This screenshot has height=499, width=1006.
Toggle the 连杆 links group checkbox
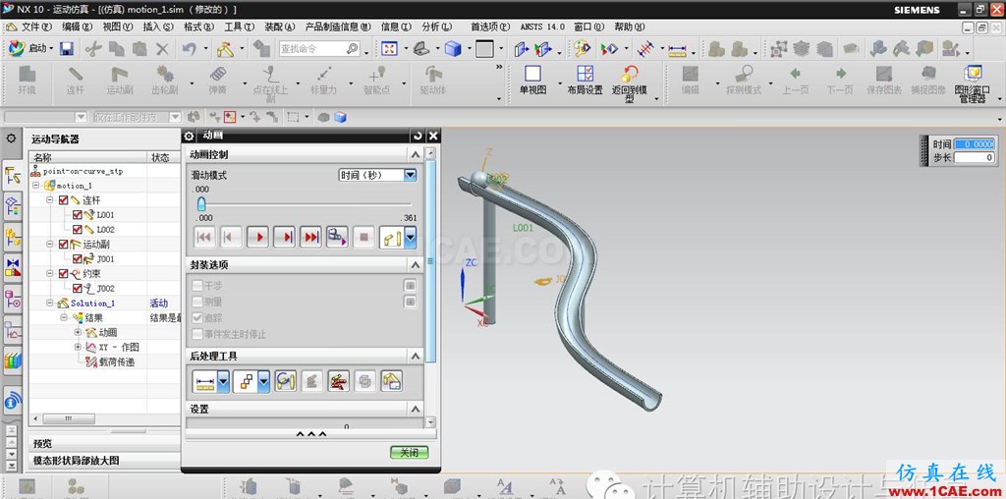[63, 200]
